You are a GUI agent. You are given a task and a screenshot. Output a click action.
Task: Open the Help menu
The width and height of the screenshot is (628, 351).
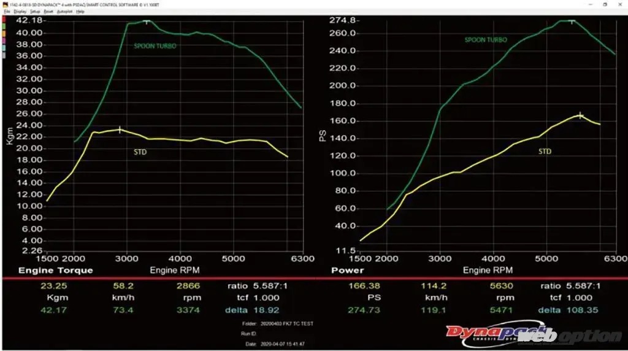tap(80, 12)
